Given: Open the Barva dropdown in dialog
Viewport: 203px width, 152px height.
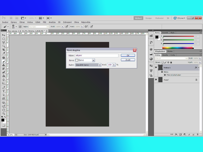Looking at the screenshot, I should [x=93, y=60].
